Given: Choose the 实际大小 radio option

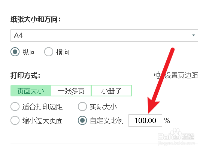Looking at the screenshot, I should coord(82,106).
